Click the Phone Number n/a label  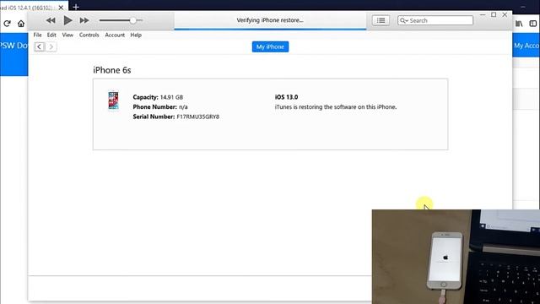160,107
